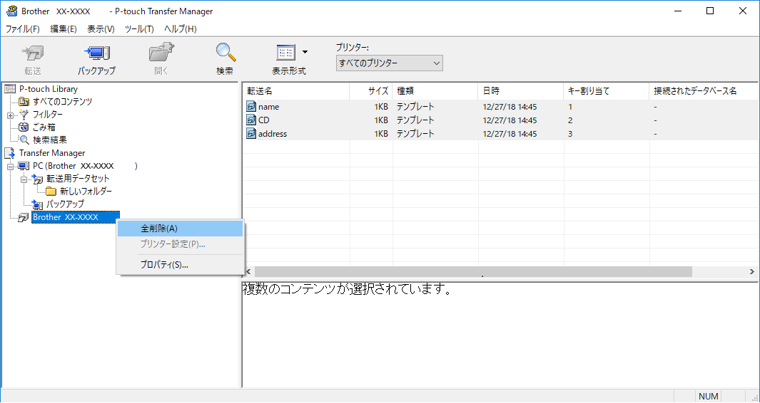The height and width of the screenshot is (403, 760).
Task: Sort by the キー割り当て column header
Action: pyautogui.click(x=607, y=91)
